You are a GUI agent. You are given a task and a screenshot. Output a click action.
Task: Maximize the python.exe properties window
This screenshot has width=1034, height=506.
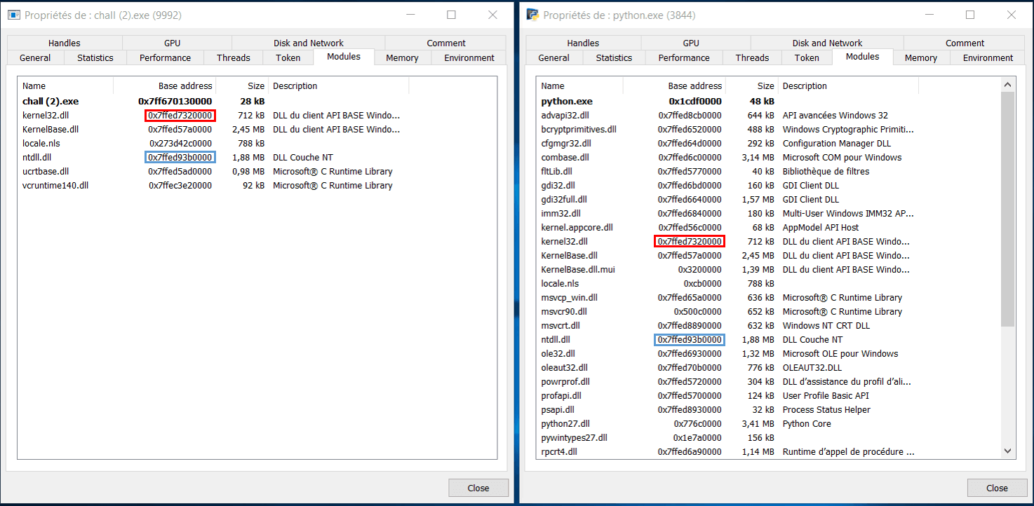coord(970,15)
